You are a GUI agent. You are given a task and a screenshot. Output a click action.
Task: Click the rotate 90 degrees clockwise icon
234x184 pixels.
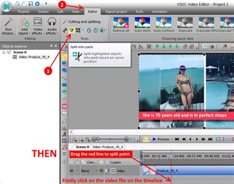96,30
